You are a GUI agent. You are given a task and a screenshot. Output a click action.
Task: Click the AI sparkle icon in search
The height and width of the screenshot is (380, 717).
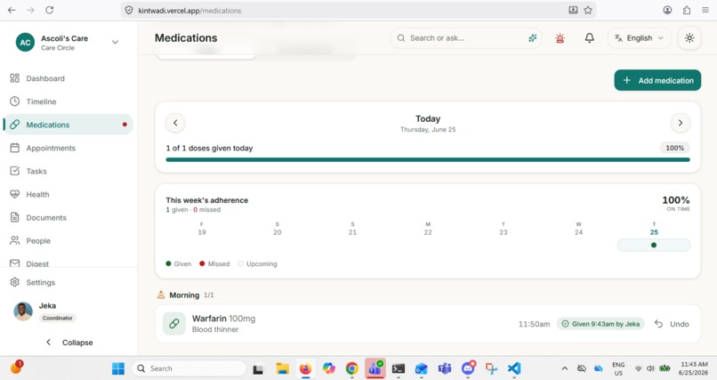pos(532,38)
